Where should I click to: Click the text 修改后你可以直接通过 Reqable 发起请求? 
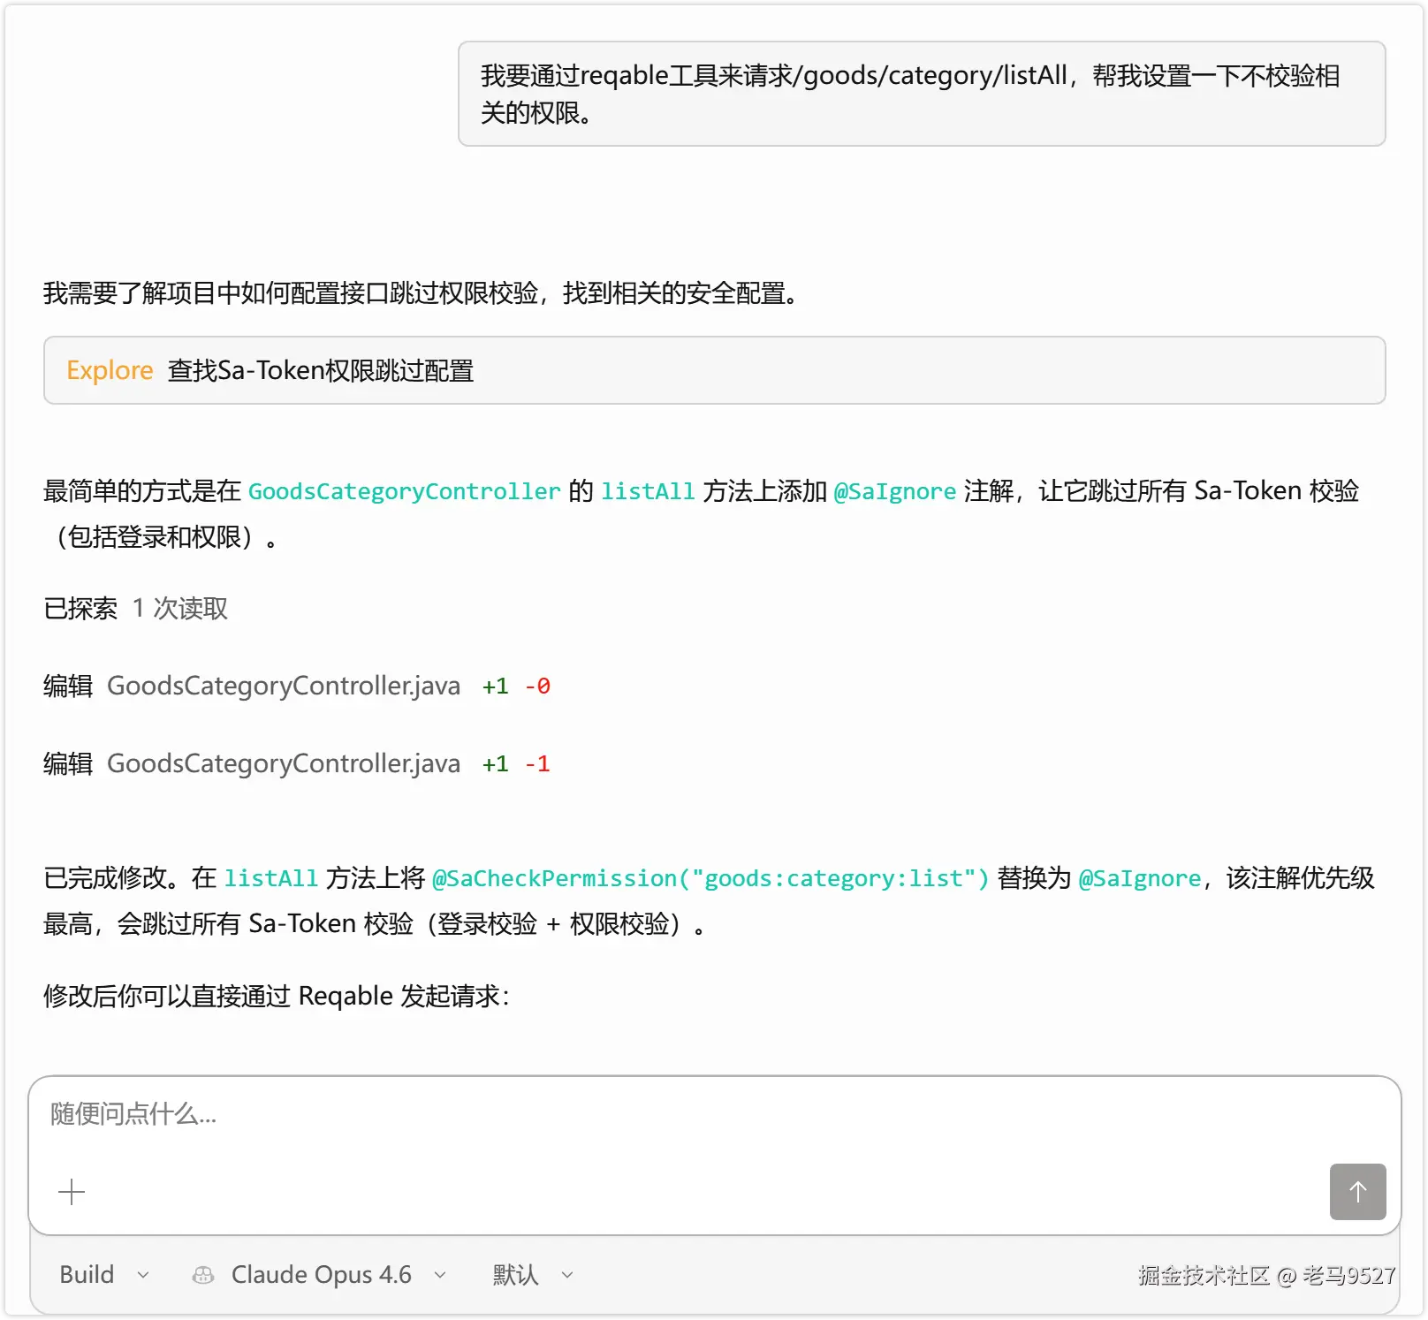[277, 996]
